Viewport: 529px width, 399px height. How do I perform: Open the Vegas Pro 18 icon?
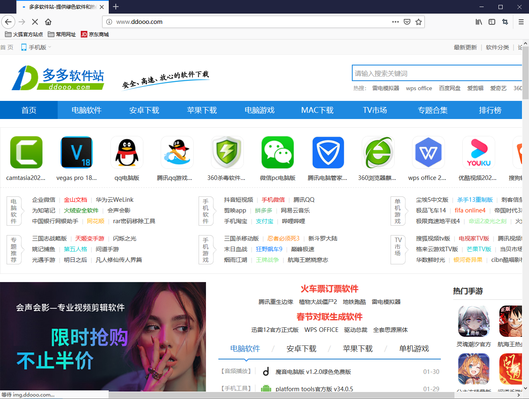77,152
